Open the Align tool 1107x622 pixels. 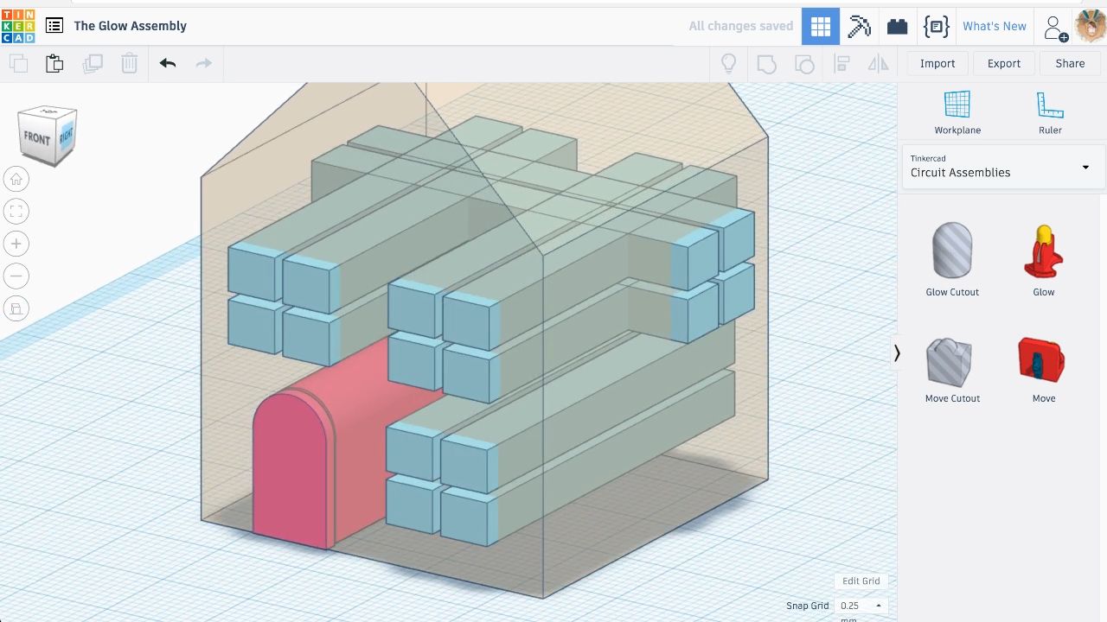[x=841, y=63]
